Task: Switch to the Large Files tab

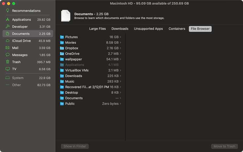Action: pos(98,29)
